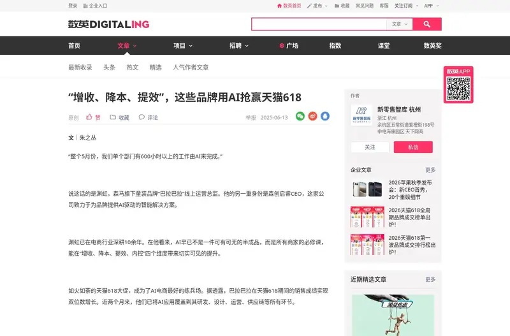Click 更多 next to 企业文章
The width and height of the screenshot is (510, 336).
(x=430, y=170)
